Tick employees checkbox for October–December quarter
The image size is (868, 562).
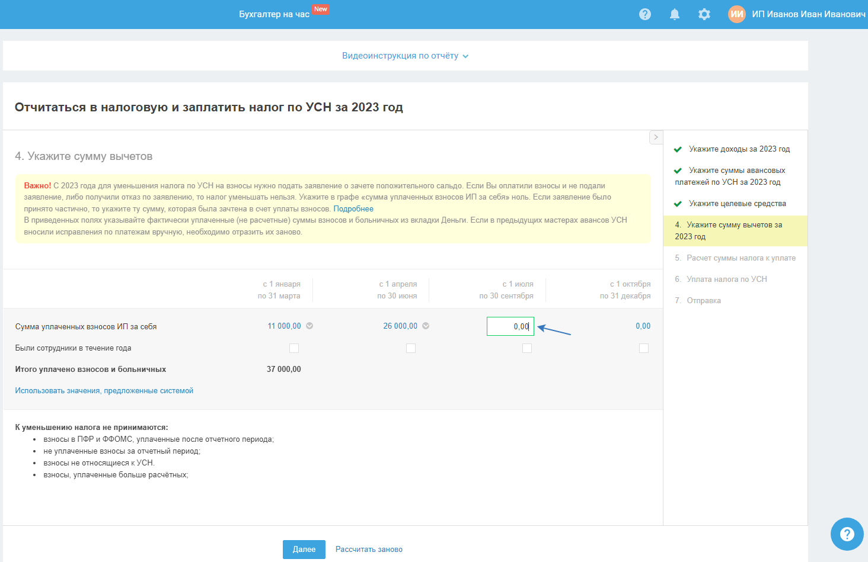[644, 348]
